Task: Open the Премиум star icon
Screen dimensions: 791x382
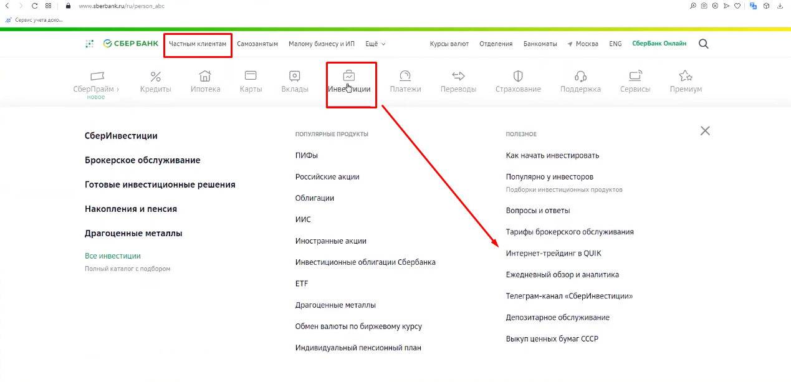Action: coord(686,76)
